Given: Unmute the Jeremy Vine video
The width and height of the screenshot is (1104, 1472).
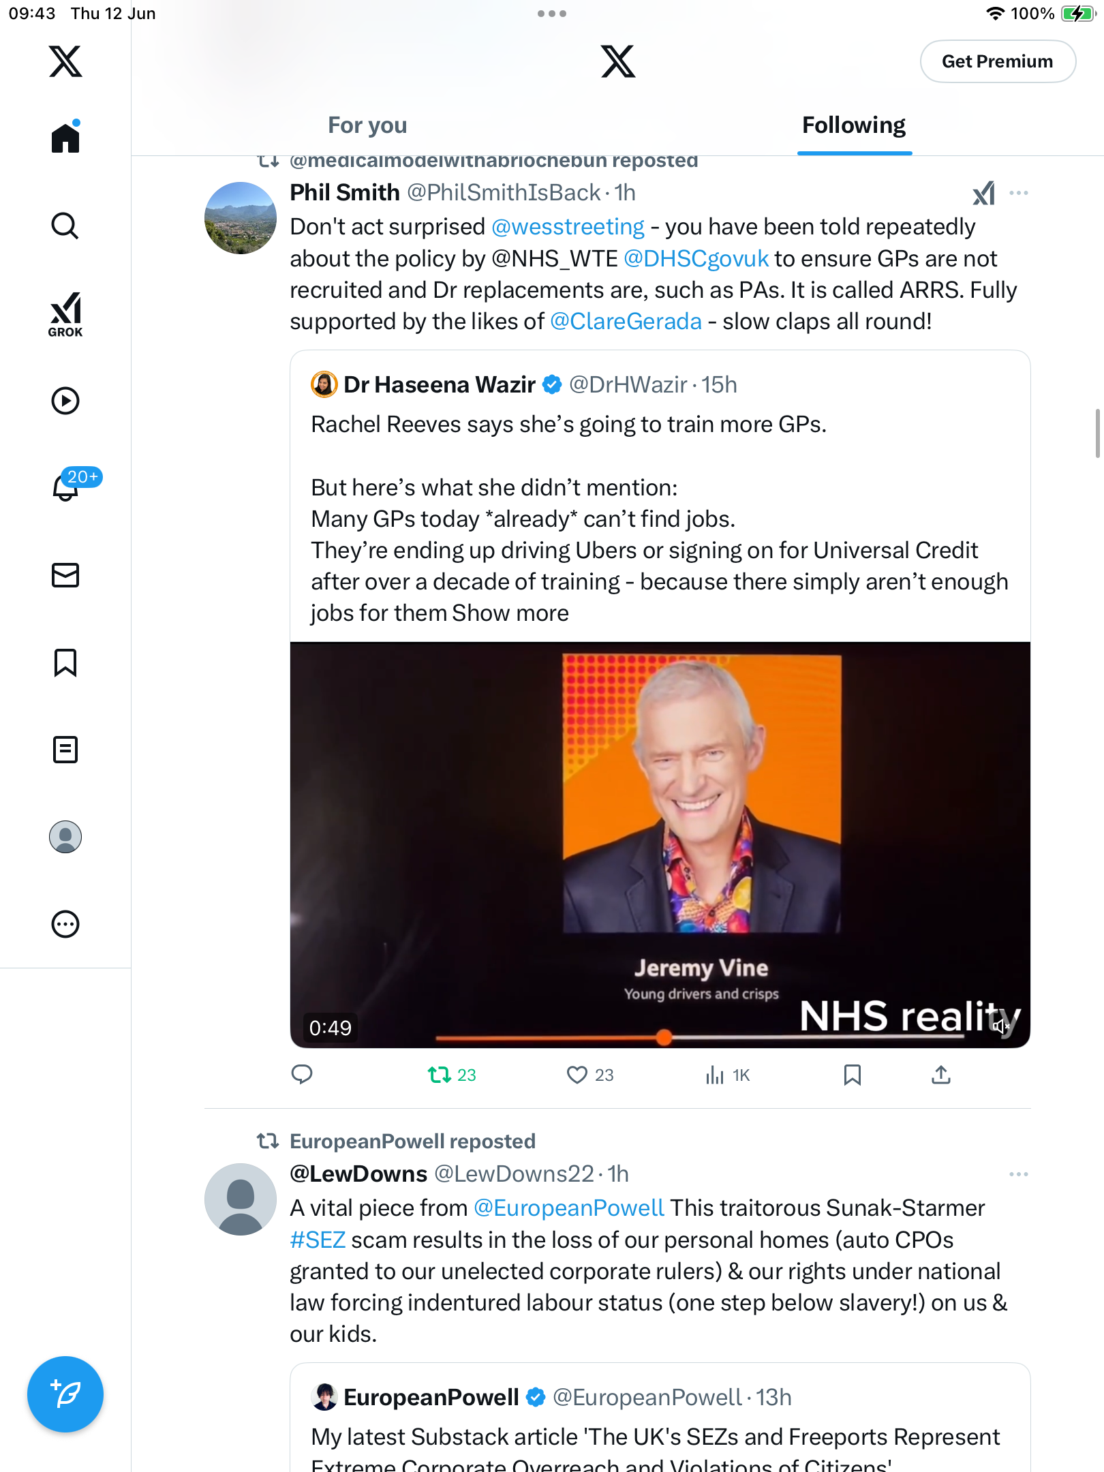Looking at the screenshot, I should click(1000, 1025).
